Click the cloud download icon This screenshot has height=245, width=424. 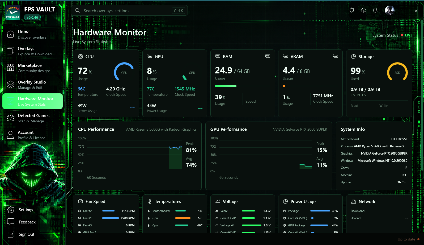tap(364, 10)
